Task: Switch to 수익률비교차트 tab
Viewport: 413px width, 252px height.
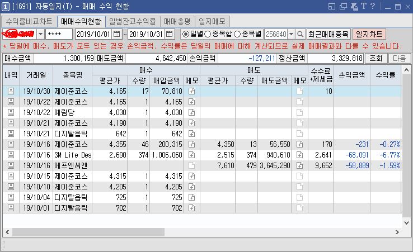Action: pos(29,21)
